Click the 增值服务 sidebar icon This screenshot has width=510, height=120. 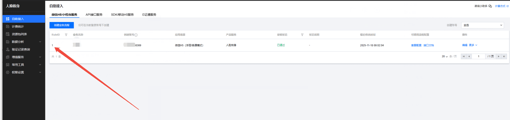(8, 57)
